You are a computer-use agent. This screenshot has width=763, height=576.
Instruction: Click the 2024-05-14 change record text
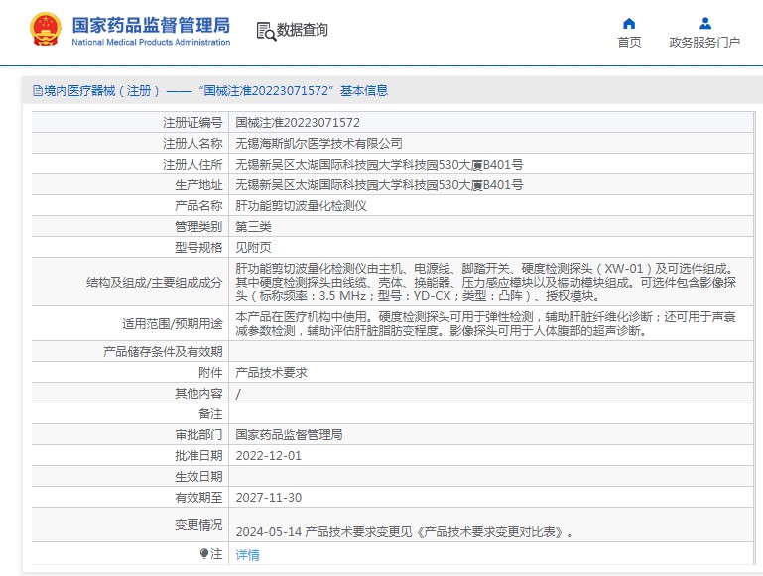405,532
